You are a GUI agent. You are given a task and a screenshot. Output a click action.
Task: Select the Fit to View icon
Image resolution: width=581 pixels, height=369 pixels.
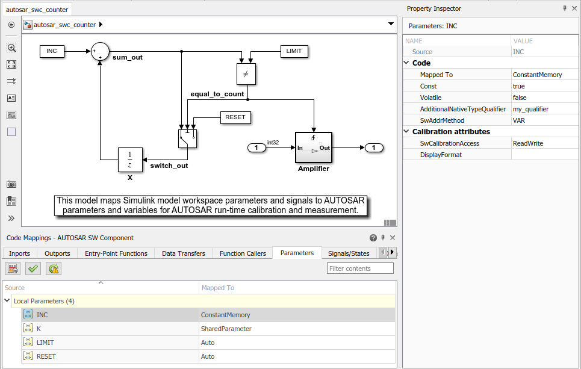pyautogui.click(x=11, y=64)
